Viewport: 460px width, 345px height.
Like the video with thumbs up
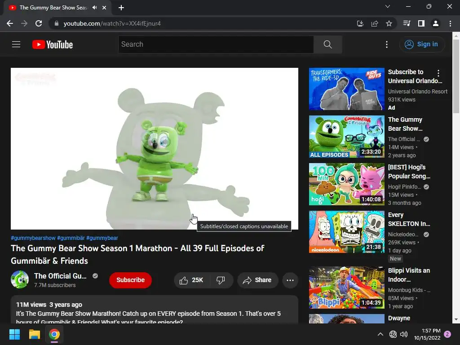[191, 280]
